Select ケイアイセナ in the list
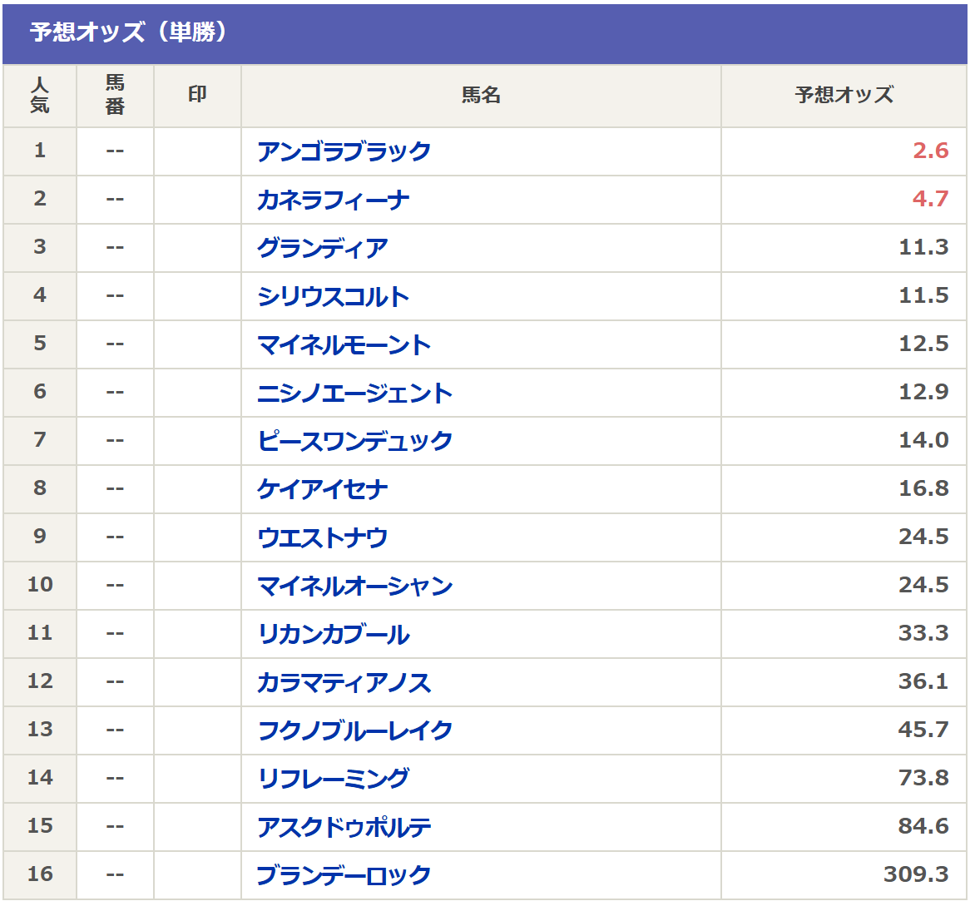This screenshot has width=975, height=906. pyautogui.click(x=322, y=489)
